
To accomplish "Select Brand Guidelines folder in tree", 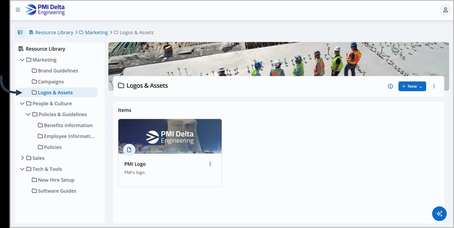I will 55,71.
